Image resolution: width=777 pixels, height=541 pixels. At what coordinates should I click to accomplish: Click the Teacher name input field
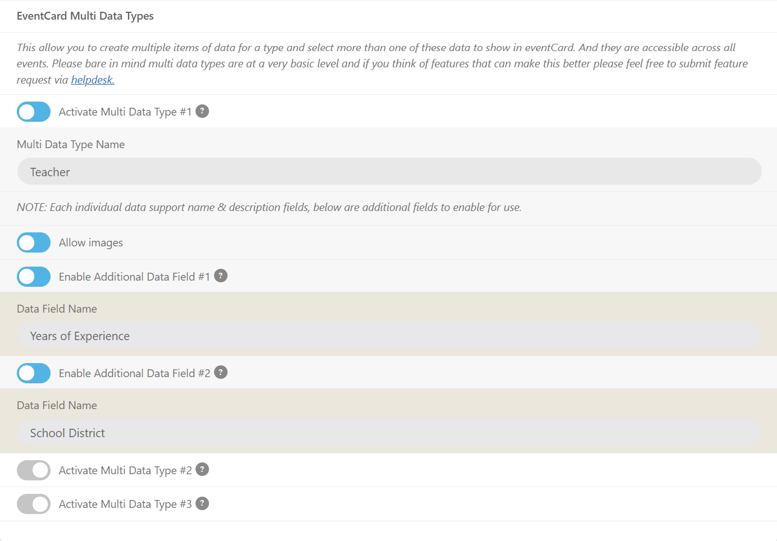pos(389,171)
